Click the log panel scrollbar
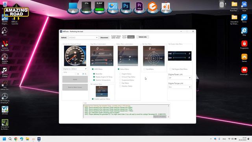This screenshot has width=252, height=142. coord(169,111)
